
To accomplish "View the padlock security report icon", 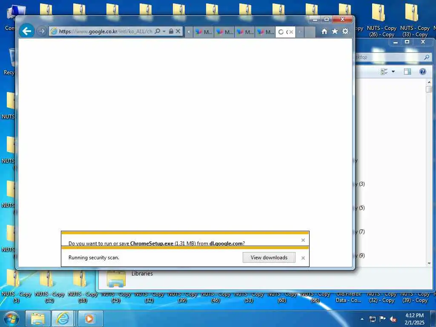I will click(171, 31).
